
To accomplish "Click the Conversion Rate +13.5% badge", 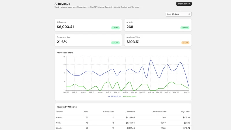I will [x=115, y=43].
